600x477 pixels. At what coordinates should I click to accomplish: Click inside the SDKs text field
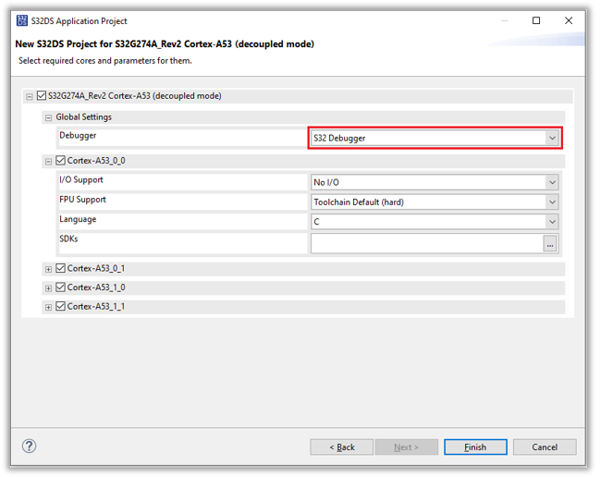426,244
